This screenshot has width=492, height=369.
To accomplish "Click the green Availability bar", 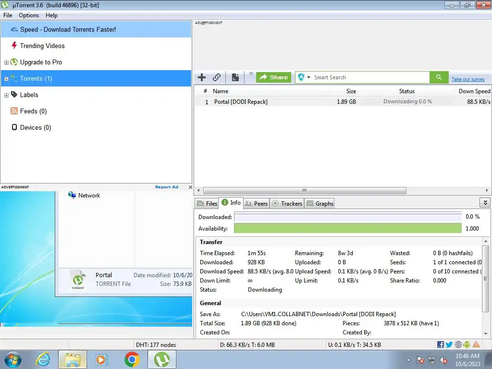I will 348,228.
